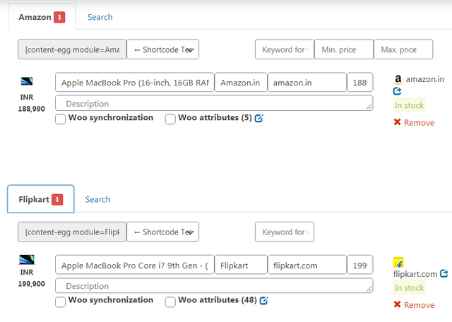The image size is (452, 322).
Task: Click the INR 199,900 price text
Action: tap(31, 278)
